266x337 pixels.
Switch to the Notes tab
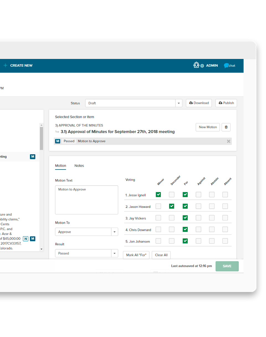click(x=79, y=166)
